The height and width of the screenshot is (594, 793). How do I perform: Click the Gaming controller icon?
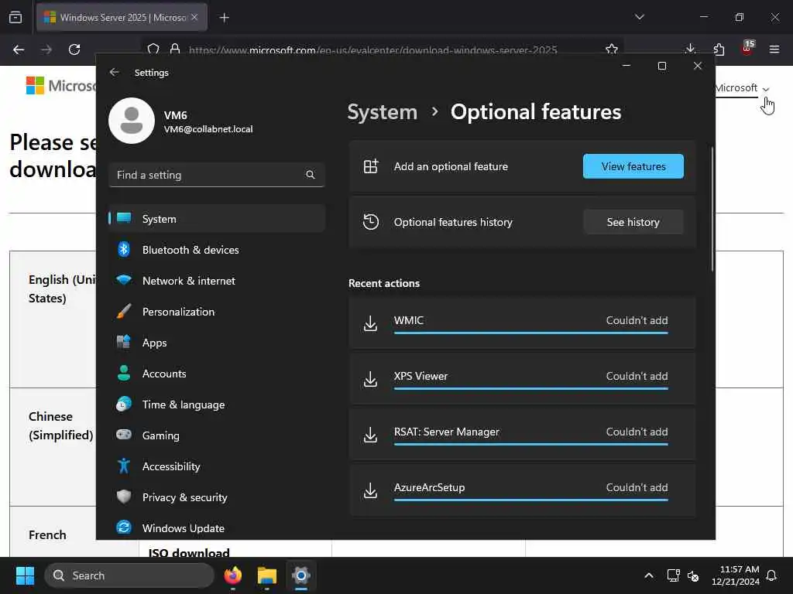pyautogui.click(x=124, y=435)
